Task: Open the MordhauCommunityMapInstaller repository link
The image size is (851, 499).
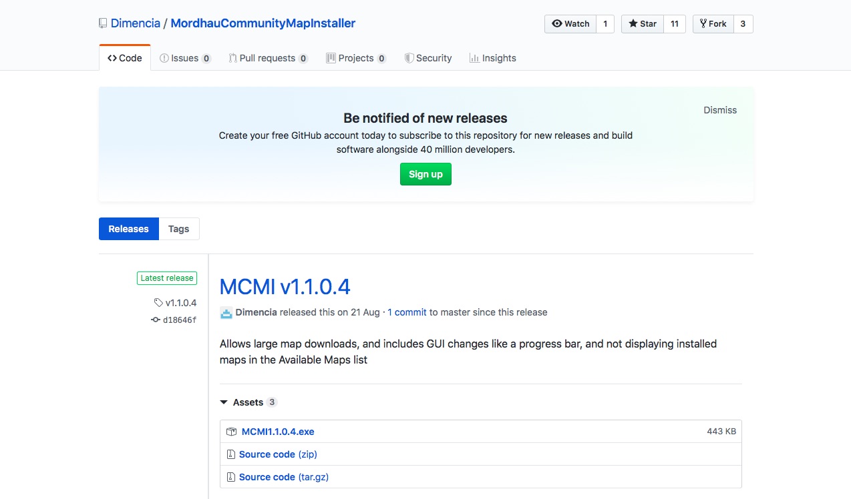Action: [x=263, y=23]
